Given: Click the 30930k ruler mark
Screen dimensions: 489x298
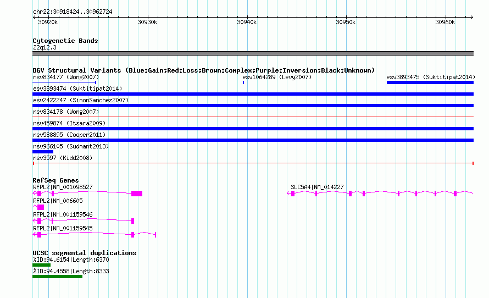Looking at the screenshot, I should pyautogui.click(x=147, y=22).
